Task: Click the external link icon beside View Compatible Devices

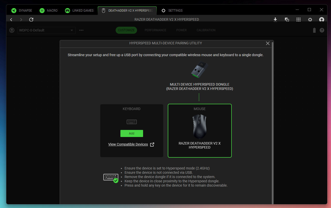Action: coord(152,145)
